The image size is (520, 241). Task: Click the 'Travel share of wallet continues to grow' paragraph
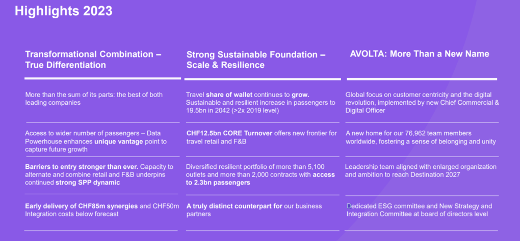(261, 102)
